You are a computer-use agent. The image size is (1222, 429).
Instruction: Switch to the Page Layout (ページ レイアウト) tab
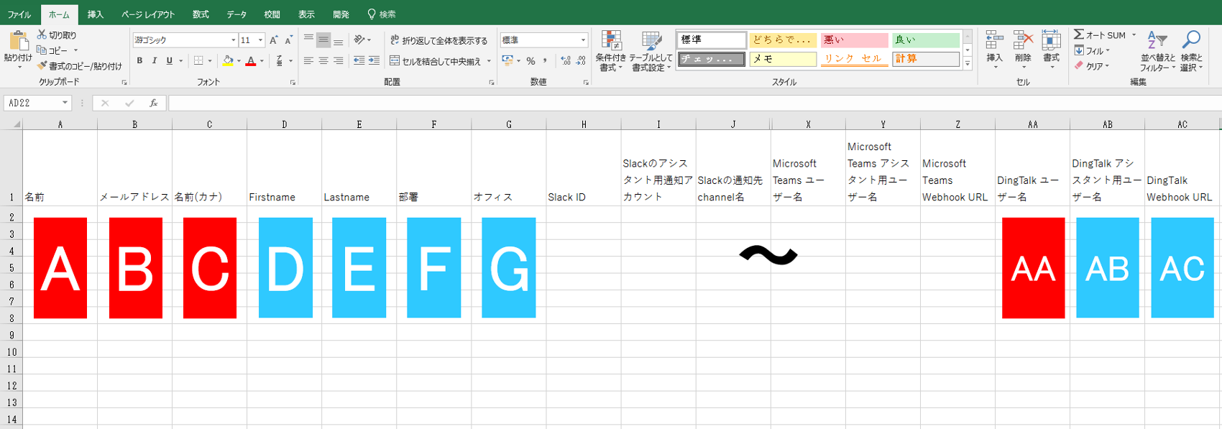(x=148, y=14)
